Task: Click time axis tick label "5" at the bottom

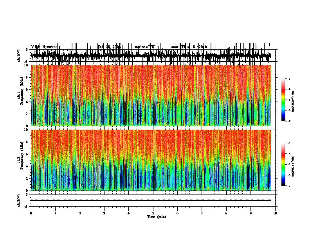Action: (x=153, y=213)
